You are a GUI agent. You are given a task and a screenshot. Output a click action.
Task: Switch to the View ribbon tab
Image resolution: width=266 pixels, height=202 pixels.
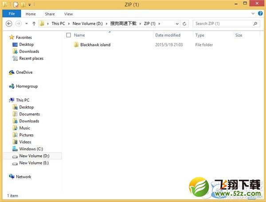pos(68,14)
